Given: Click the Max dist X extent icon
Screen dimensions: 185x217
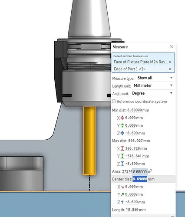Looking at the screenshot, I should [x=122, y=148].
